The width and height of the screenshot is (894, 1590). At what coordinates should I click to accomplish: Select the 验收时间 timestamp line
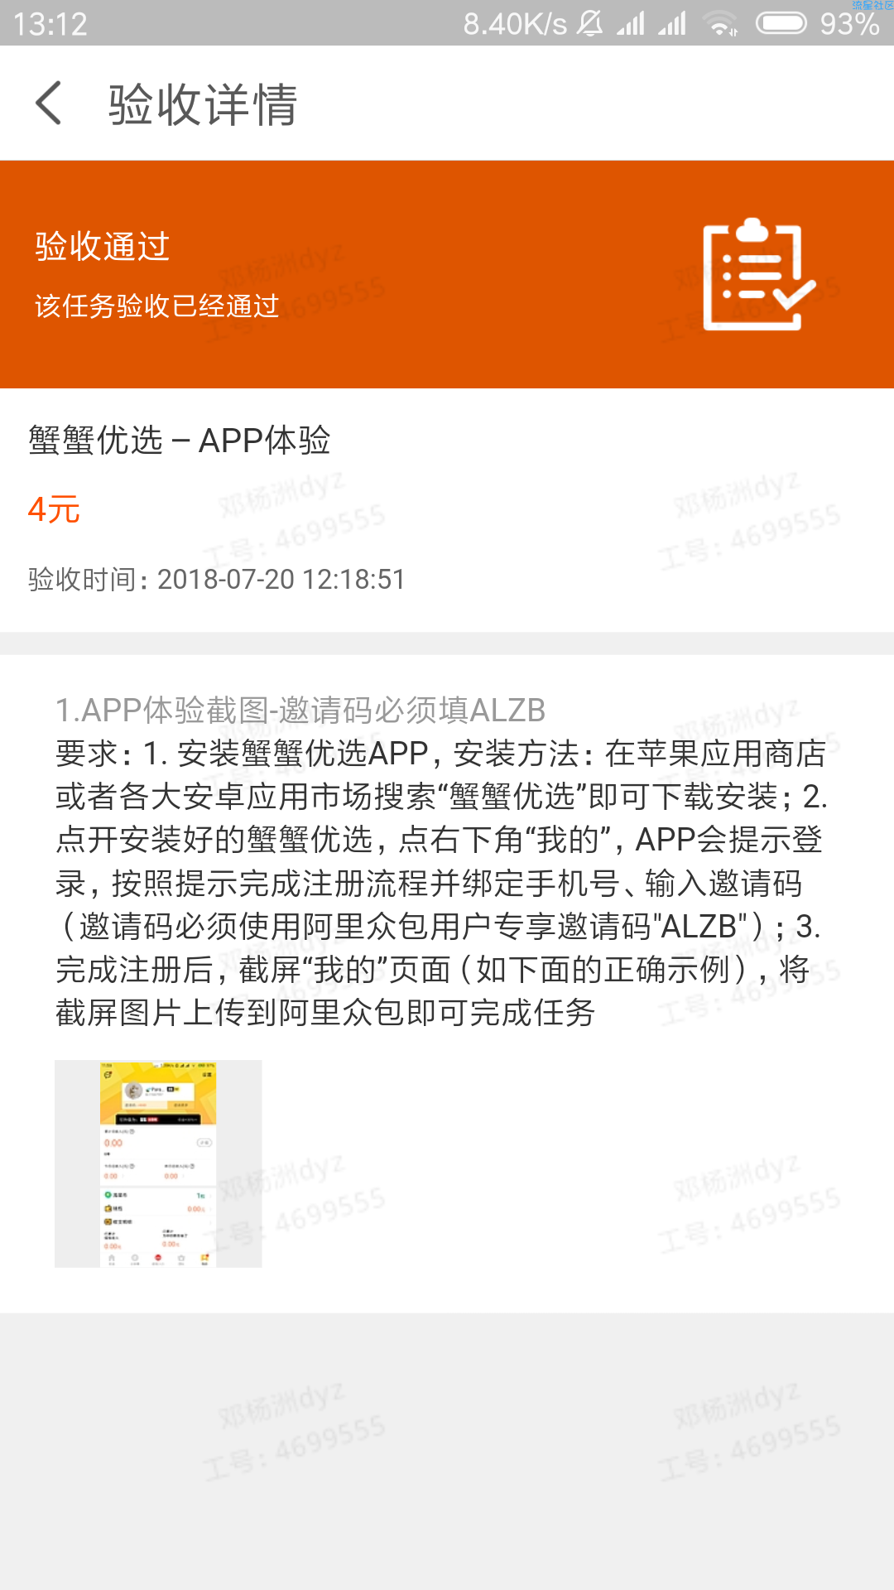(216, 579)
